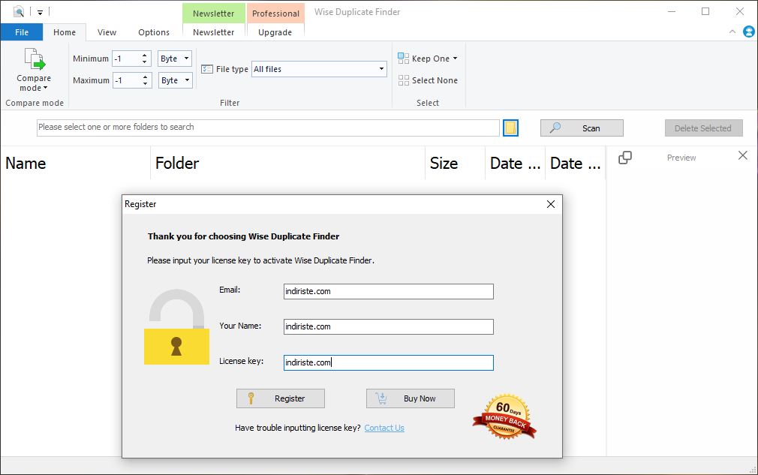Screen dimensions: 758x475
Task: Click the Your Name input field
Action: 389,326
